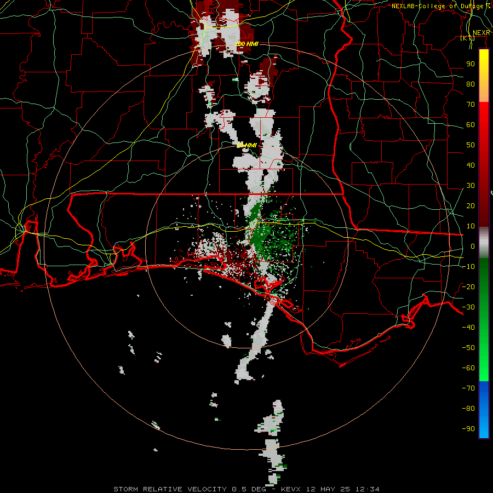Screen dimensions: 493x493
Task: Click the 20 value on velocity scale
Action: (471, 206)
